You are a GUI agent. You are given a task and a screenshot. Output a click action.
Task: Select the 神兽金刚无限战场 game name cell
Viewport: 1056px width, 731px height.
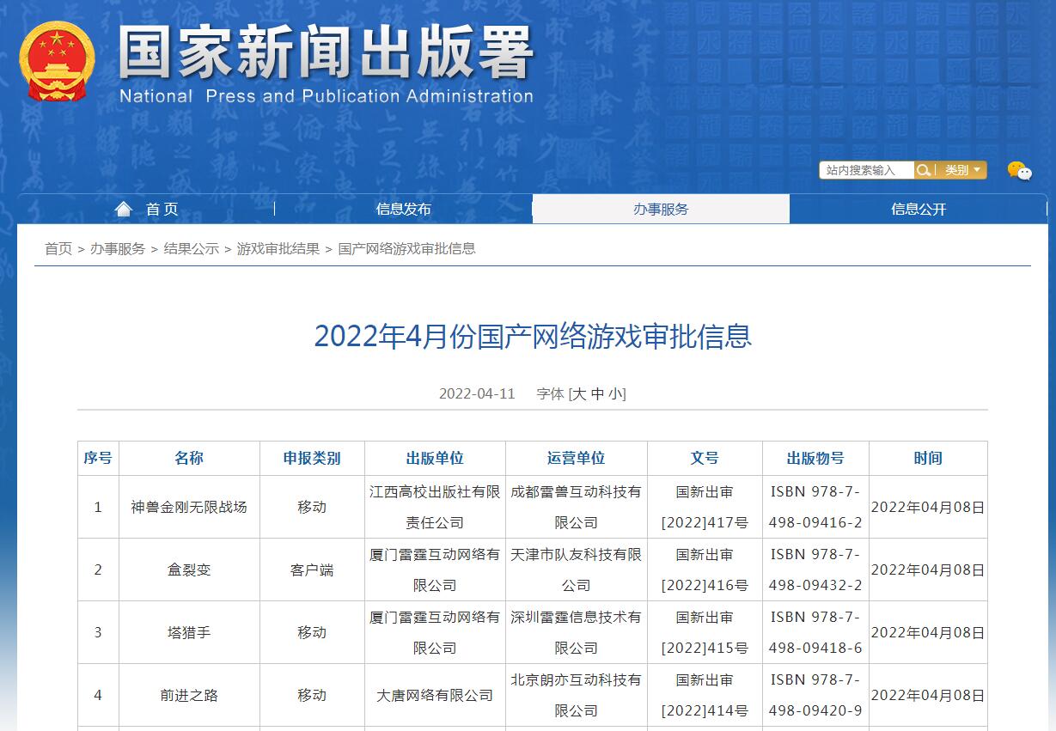[x=189, y=507]
